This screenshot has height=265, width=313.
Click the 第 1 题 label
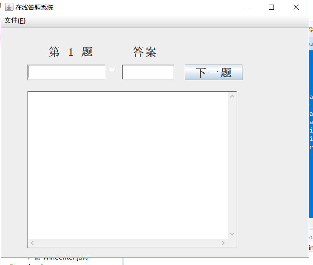[x=71, y=52]
